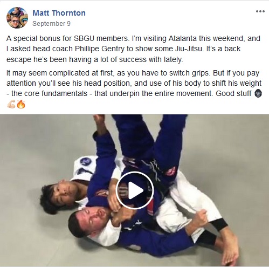Open the three-dot post options menu
Screen dimensions: 269x267
pyautogui.click(x=260, y=11)
